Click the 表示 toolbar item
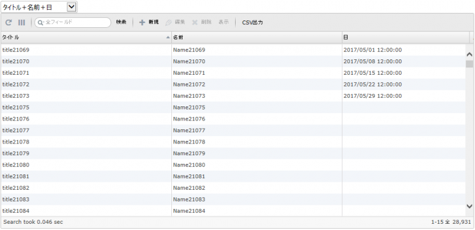This screenshot has height=230, width=475. point(223,22)
